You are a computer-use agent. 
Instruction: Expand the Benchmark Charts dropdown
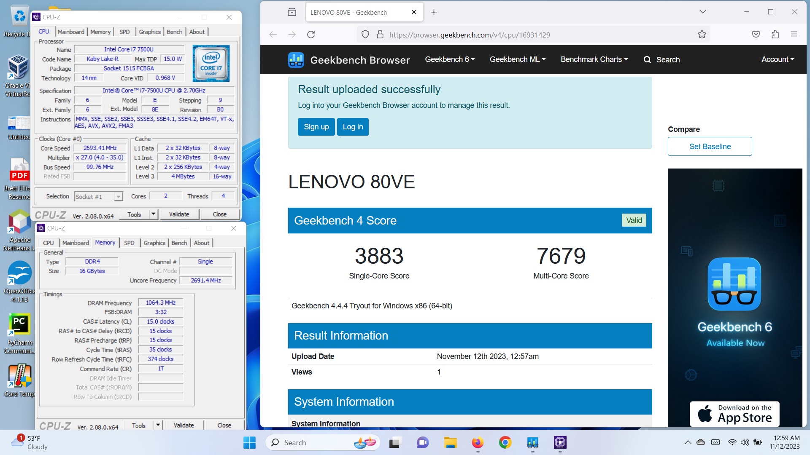(x=594, y=59)
